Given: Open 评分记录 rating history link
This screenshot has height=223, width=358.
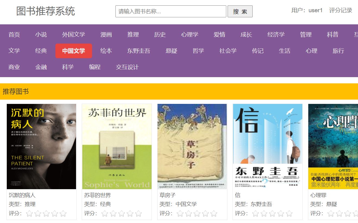Looking at the screenshot, I should (x=341, y=10).
